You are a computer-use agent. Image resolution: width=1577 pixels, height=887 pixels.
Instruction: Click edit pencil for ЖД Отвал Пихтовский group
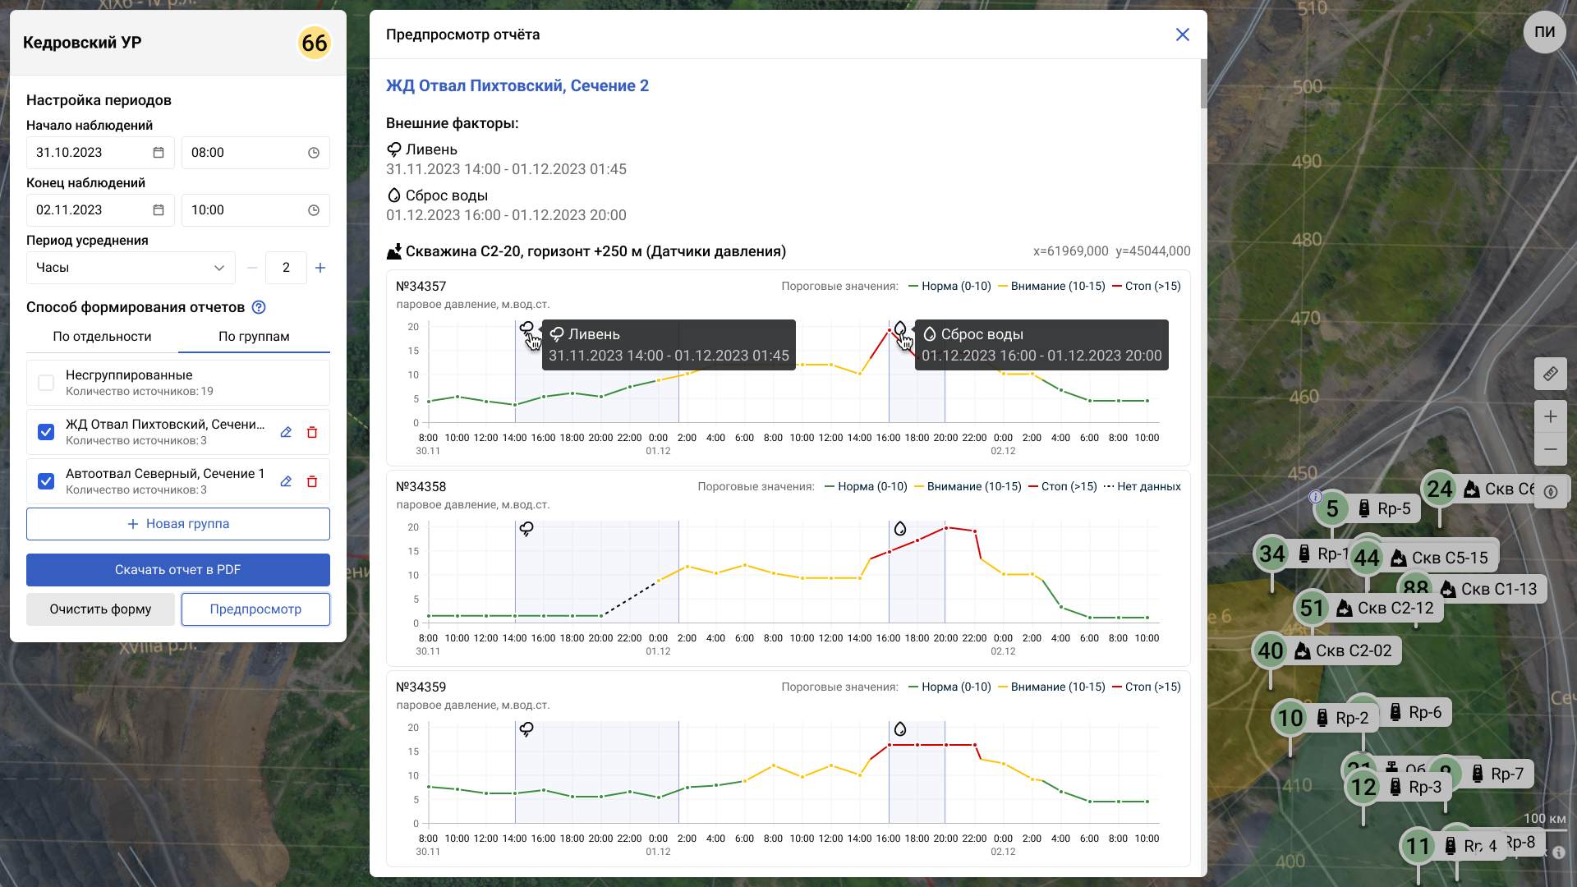286,433
